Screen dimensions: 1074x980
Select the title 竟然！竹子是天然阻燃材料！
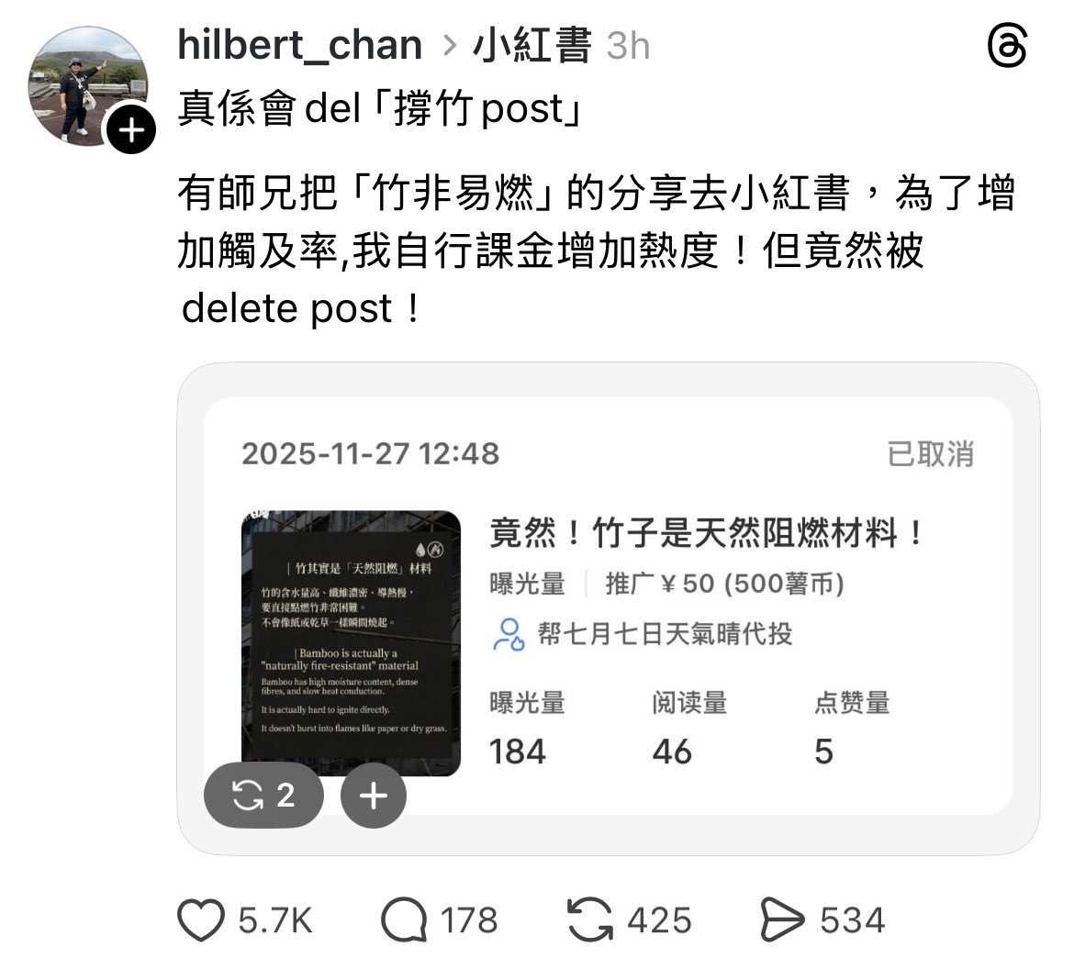[708, 533]
